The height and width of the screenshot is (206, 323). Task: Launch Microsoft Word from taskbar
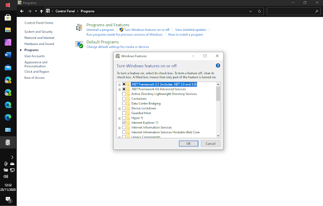click(8, 55)
